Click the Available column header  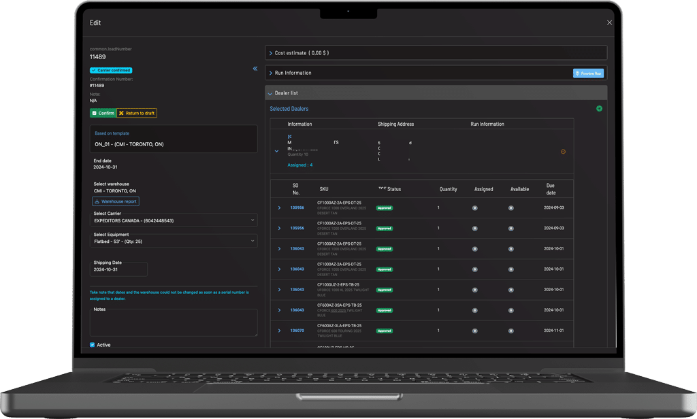point(519,189)
